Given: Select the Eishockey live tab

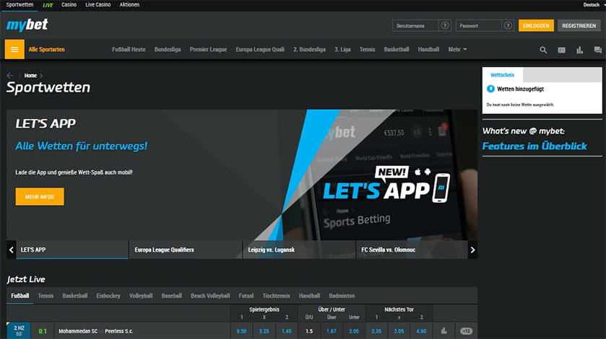Looking at the screenshot, I should 108,296.
